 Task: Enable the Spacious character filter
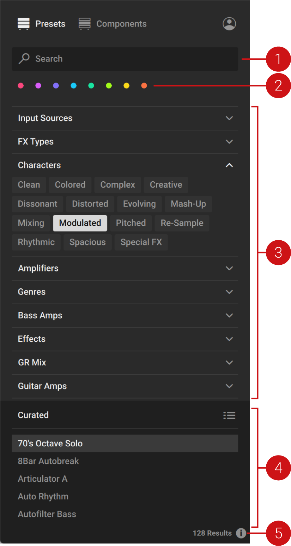click(x=87, y=242)
